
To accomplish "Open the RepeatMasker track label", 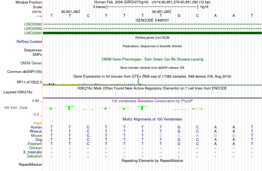I will (x=30, y=164).
